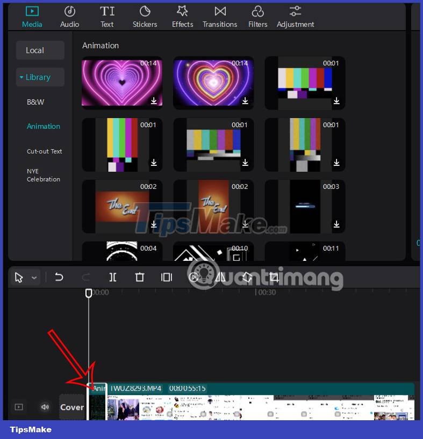
Task: Split the clip at playhead
Action: click(113, 277)
